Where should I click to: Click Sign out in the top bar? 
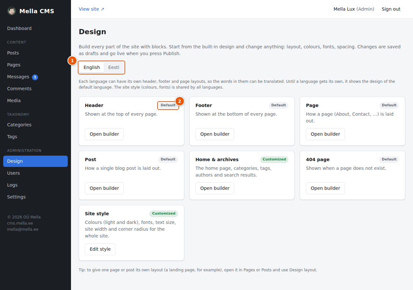(x=391, y=9)
